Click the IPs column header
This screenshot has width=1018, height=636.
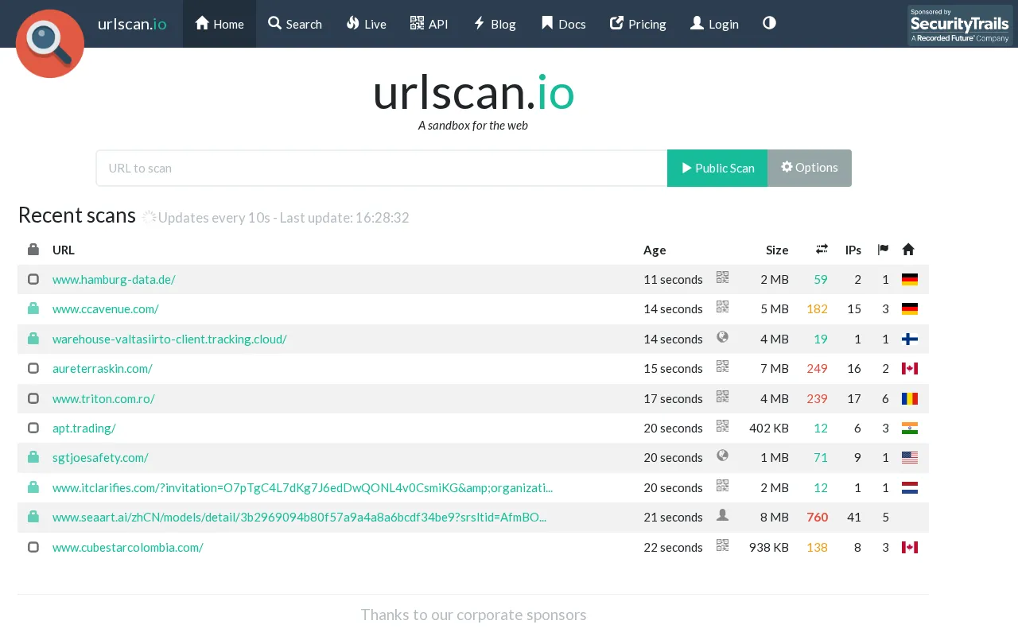[853, 250]
